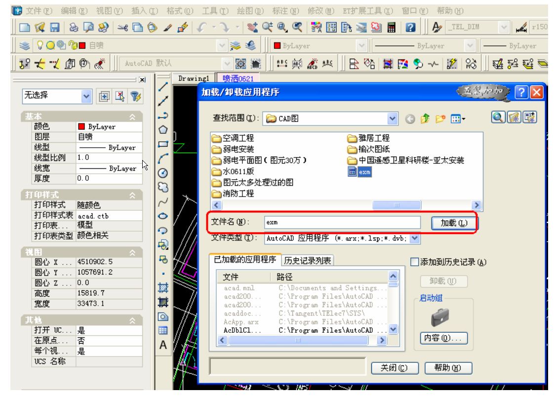The image size is (557, 398).
Task: Collapse the 基本 properties section
Action: [132, 117]
